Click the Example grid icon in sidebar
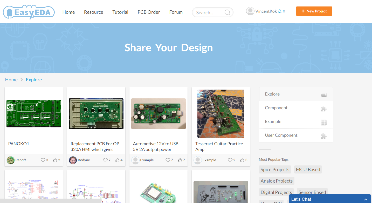372x203 pixels. 323,122
